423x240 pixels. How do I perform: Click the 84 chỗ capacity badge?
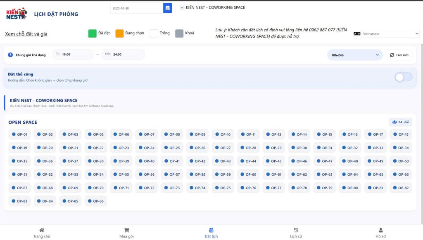point(400,122)
